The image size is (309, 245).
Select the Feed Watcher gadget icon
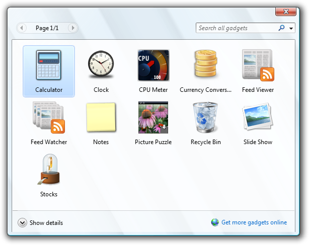pyautogui.click(x=49, y=117)
